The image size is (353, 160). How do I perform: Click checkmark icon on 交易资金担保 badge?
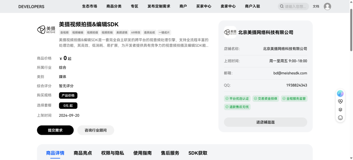(255, 99)
